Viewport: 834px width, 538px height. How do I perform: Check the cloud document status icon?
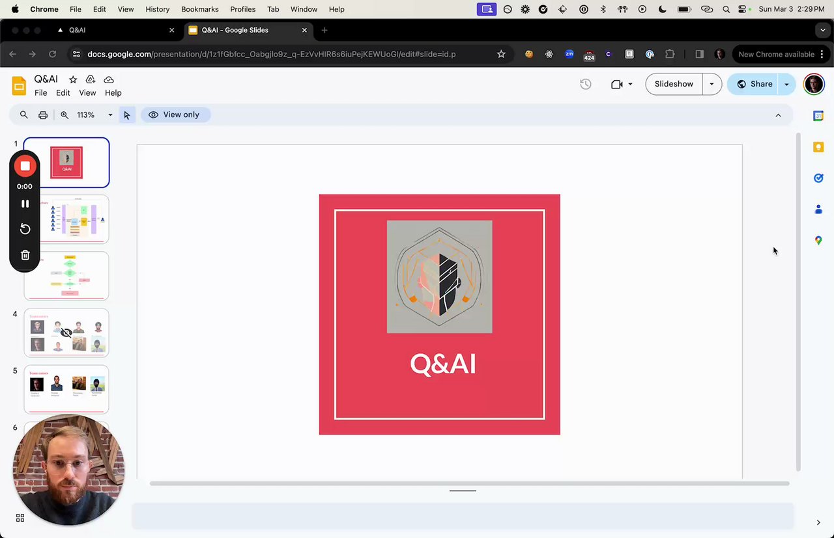click(109, 79)
